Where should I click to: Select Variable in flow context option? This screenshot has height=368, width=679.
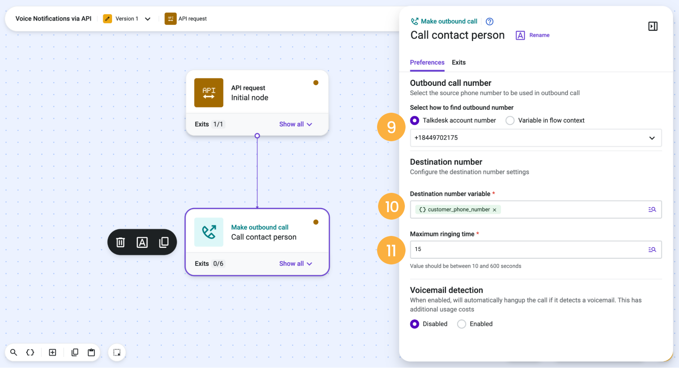point(510,120)
